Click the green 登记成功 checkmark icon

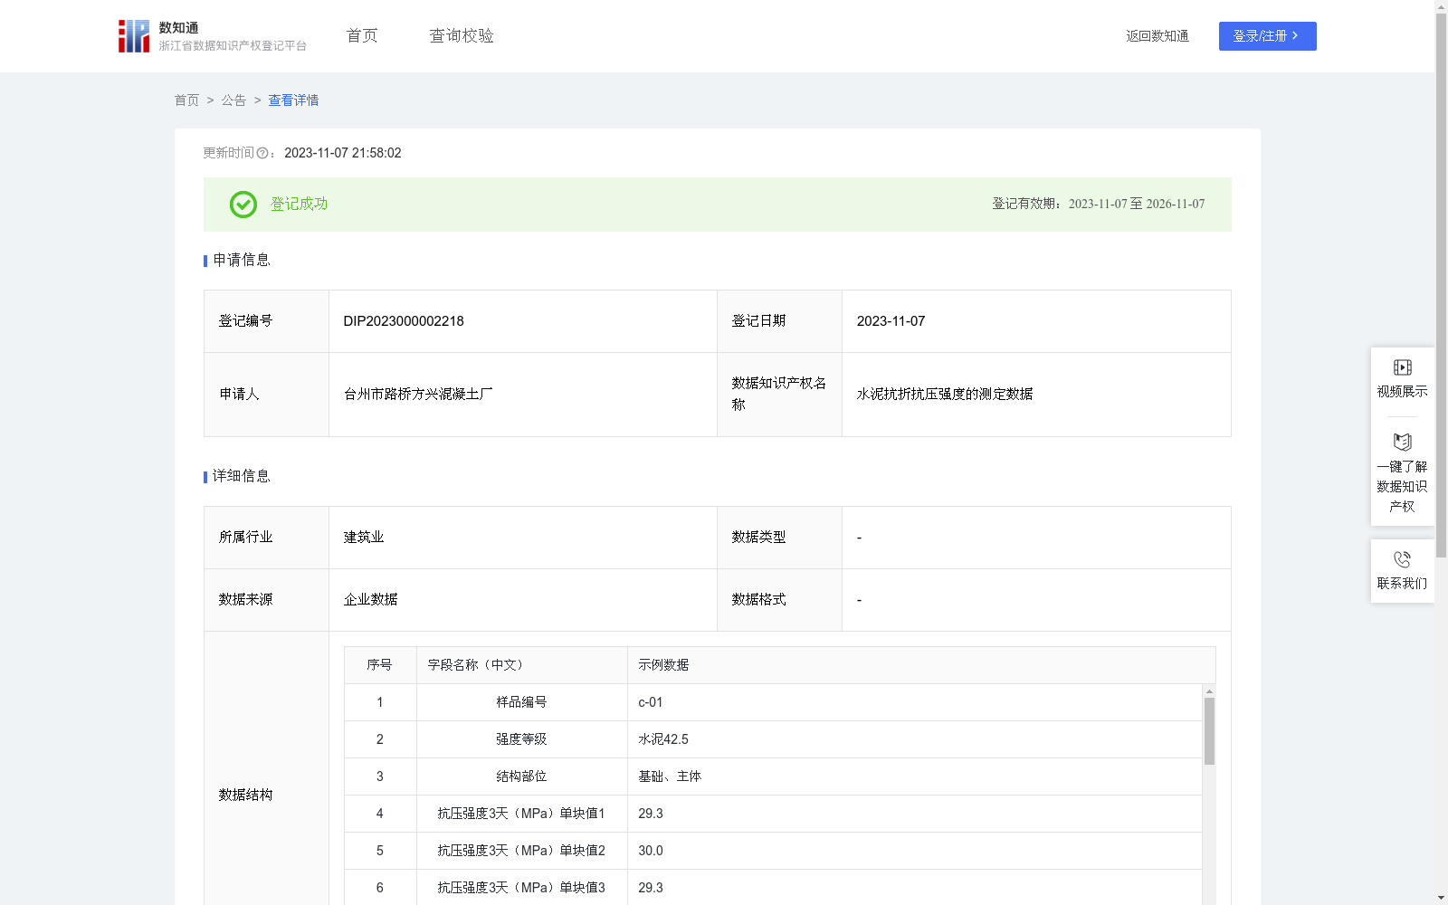click(x=243, y=205)
